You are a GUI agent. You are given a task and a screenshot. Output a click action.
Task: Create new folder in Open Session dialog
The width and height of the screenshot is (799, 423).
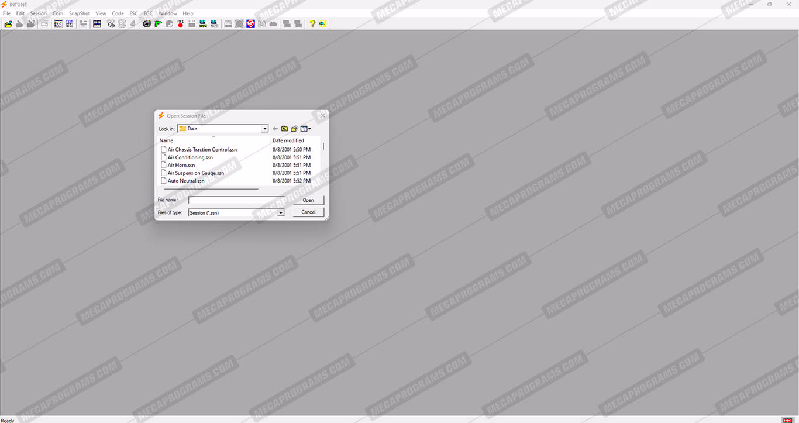click(x=294, y=129)
